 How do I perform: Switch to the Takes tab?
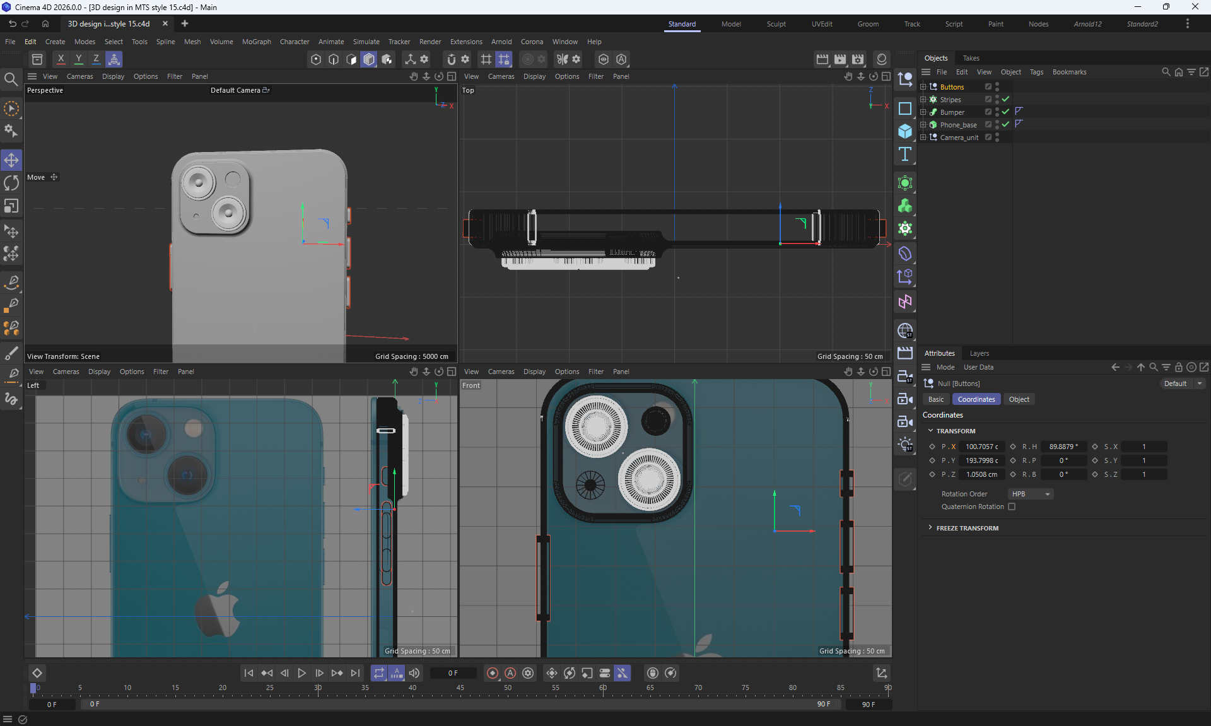click(x=971, y=58)
